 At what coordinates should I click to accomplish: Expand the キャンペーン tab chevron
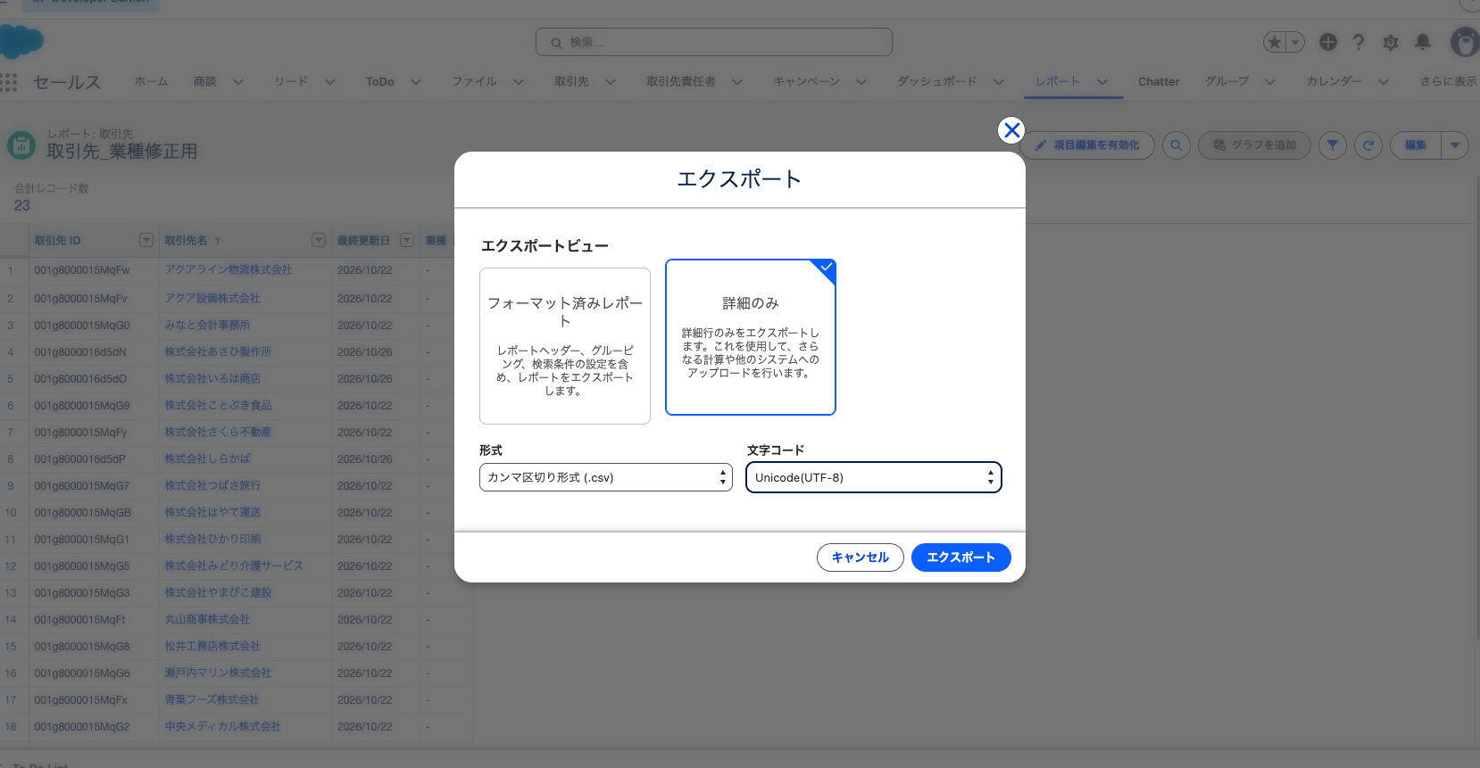[x=861, y=82]
